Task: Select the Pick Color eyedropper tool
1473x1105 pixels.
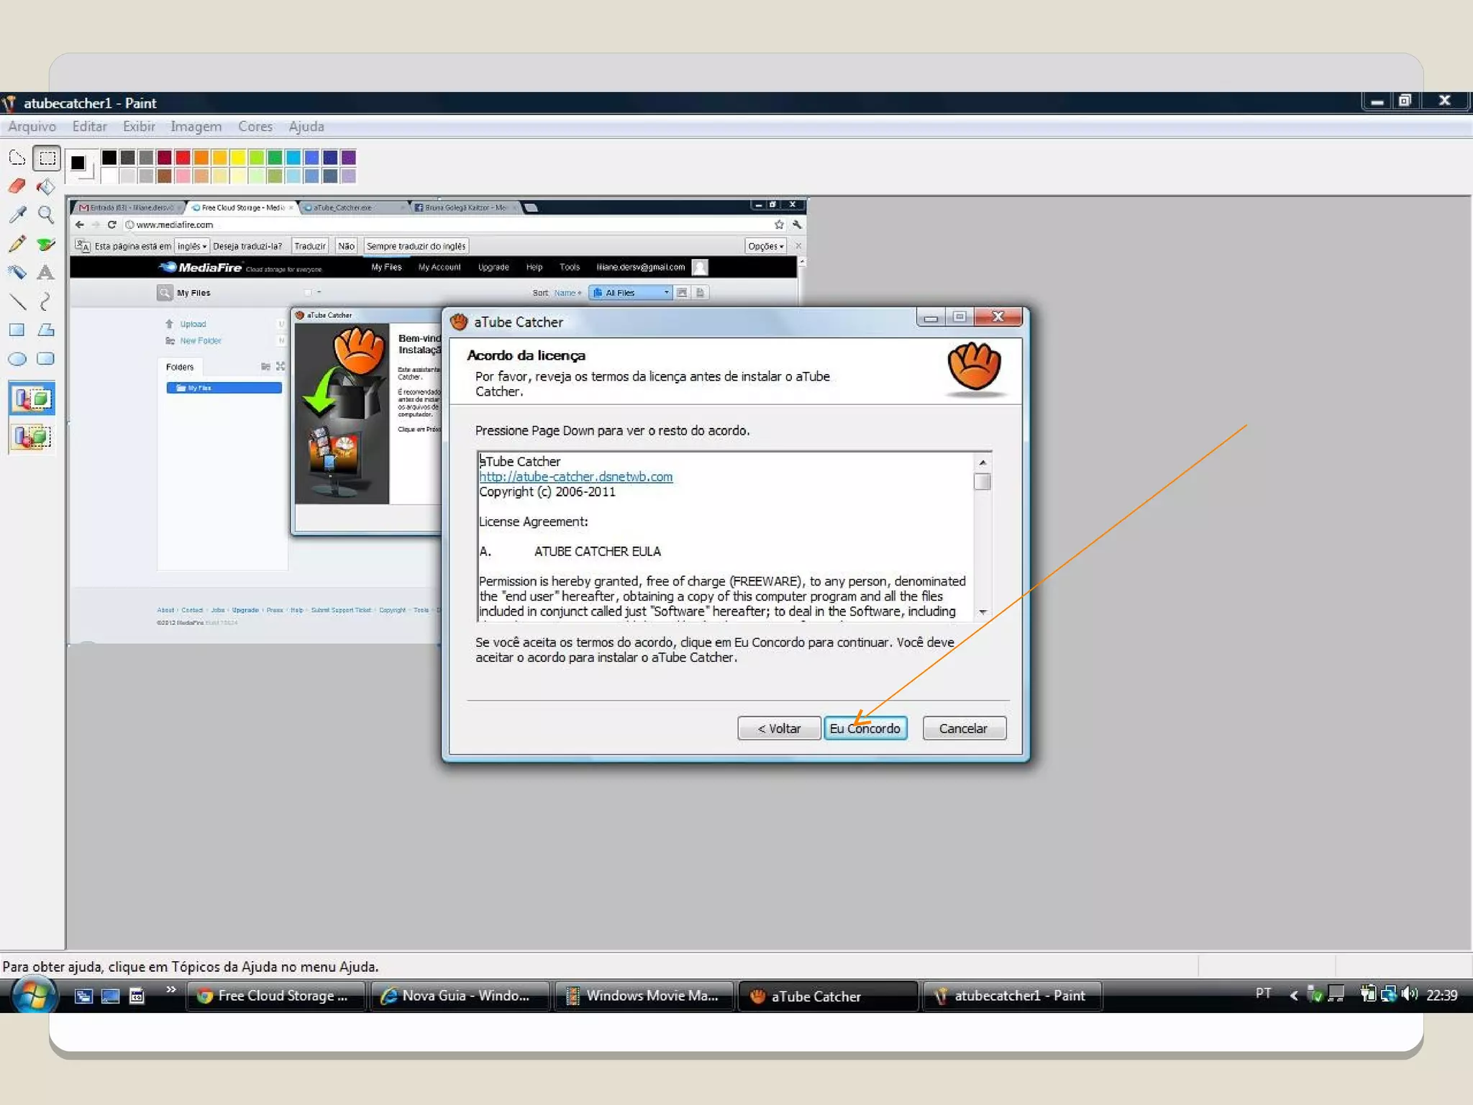Action: pos(17,214)
